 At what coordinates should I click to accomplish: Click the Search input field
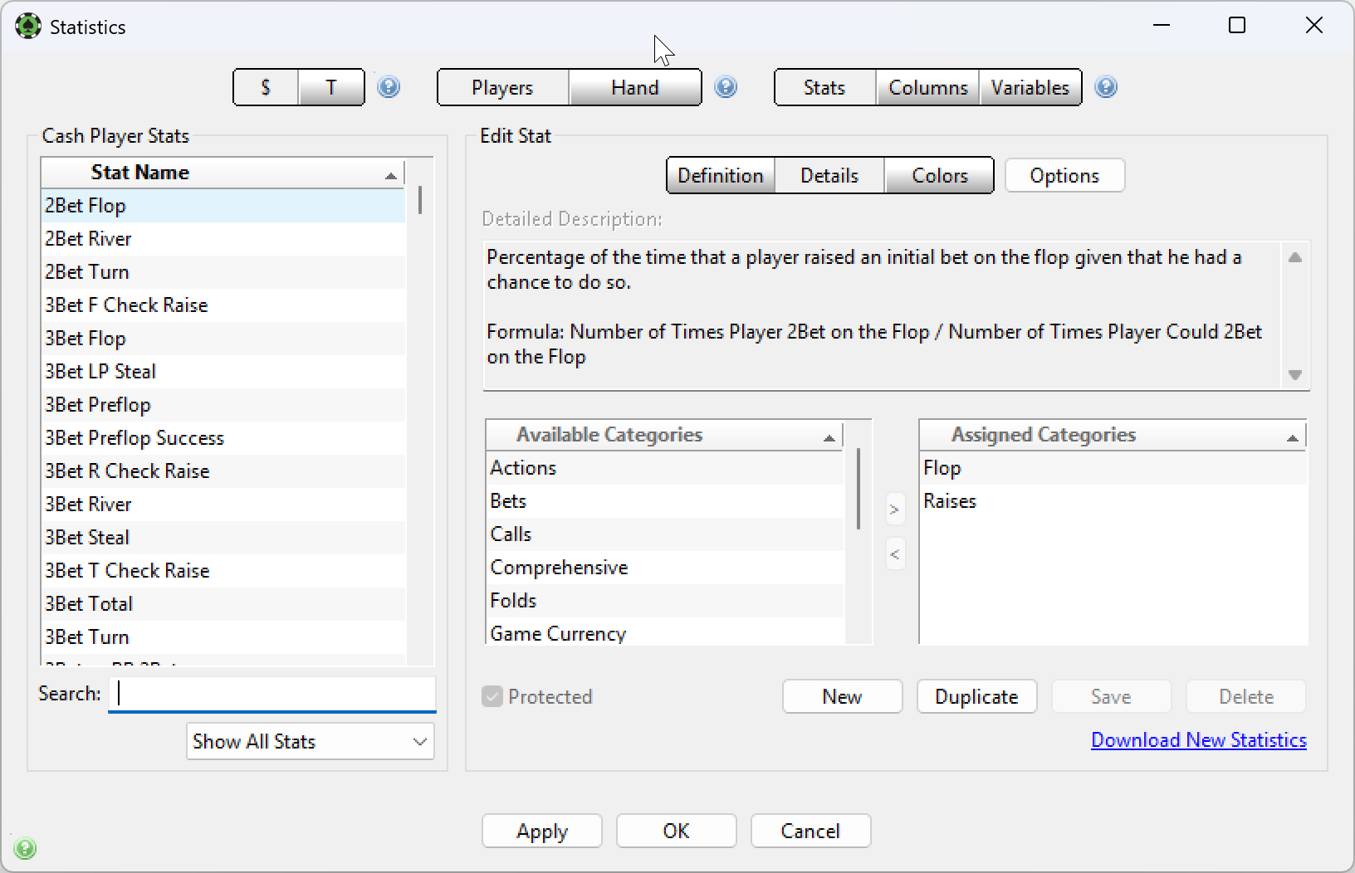tap(272, 694)
